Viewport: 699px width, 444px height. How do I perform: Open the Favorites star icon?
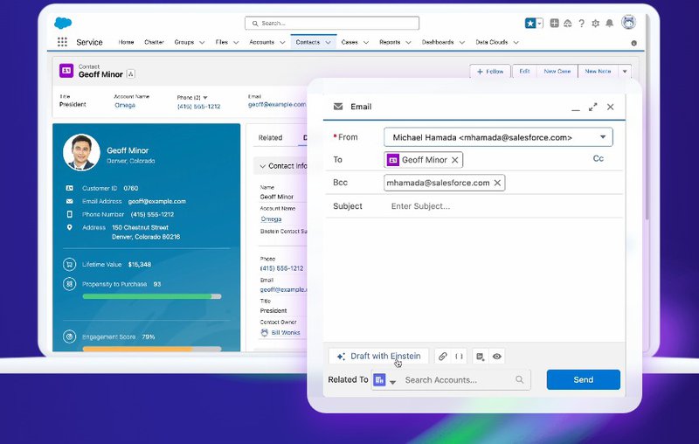pyautogui.click(x=530, y=24)
